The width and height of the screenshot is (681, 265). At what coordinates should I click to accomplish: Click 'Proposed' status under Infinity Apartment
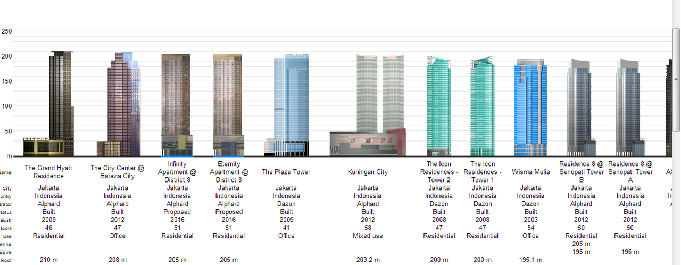pyautogui.click(x=177, y=212)
